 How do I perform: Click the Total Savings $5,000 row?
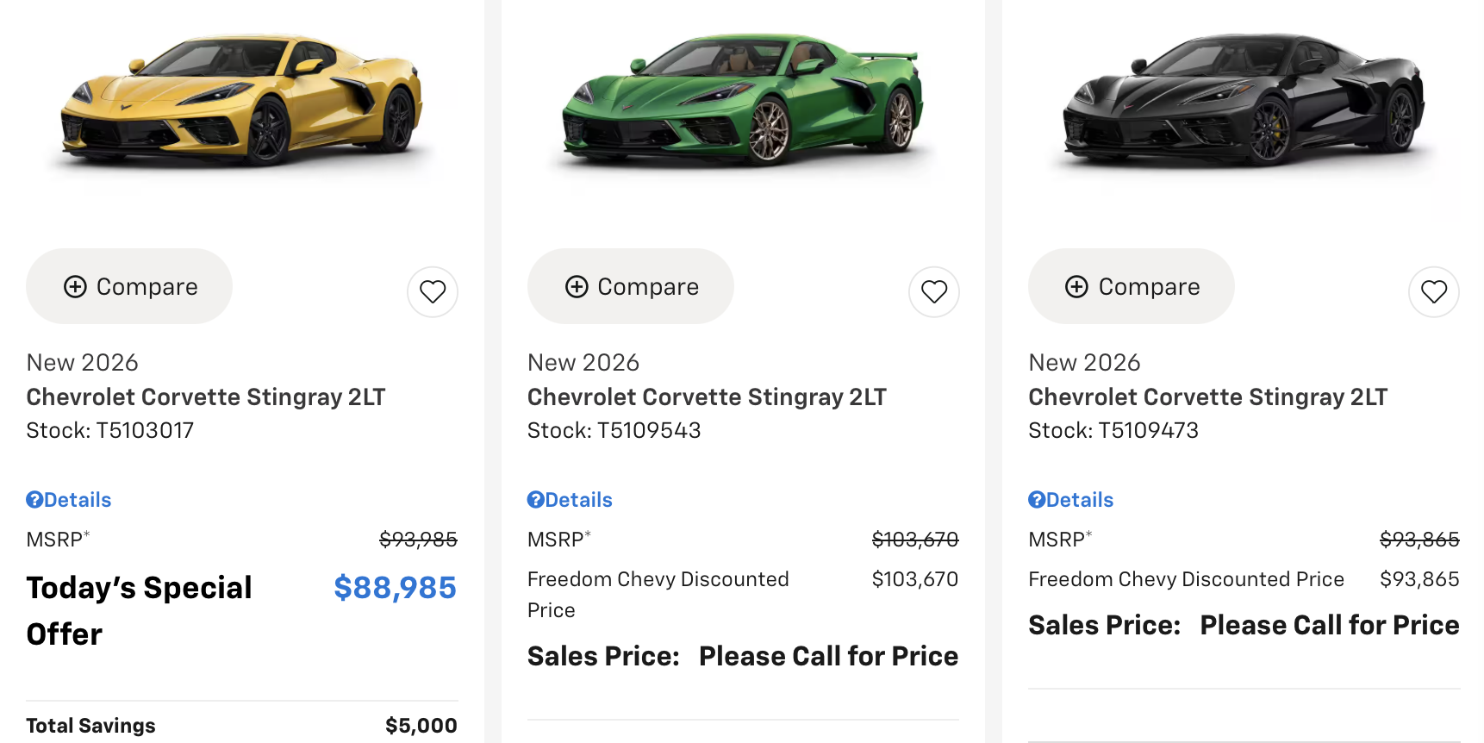click(242, 726)
